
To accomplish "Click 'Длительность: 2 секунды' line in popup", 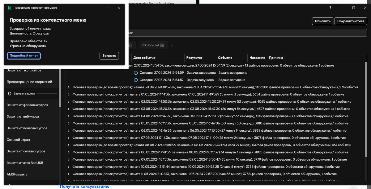I will [29, 33].
